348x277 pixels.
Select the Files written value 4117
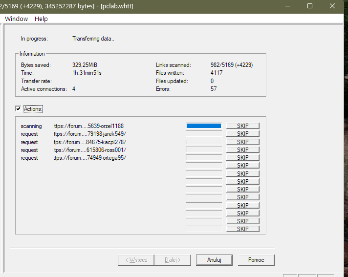217,73
